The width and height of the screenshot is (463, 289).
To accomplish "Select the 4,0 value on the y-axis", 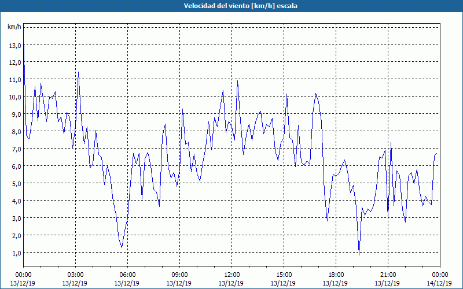I will [x=16, y=201].
